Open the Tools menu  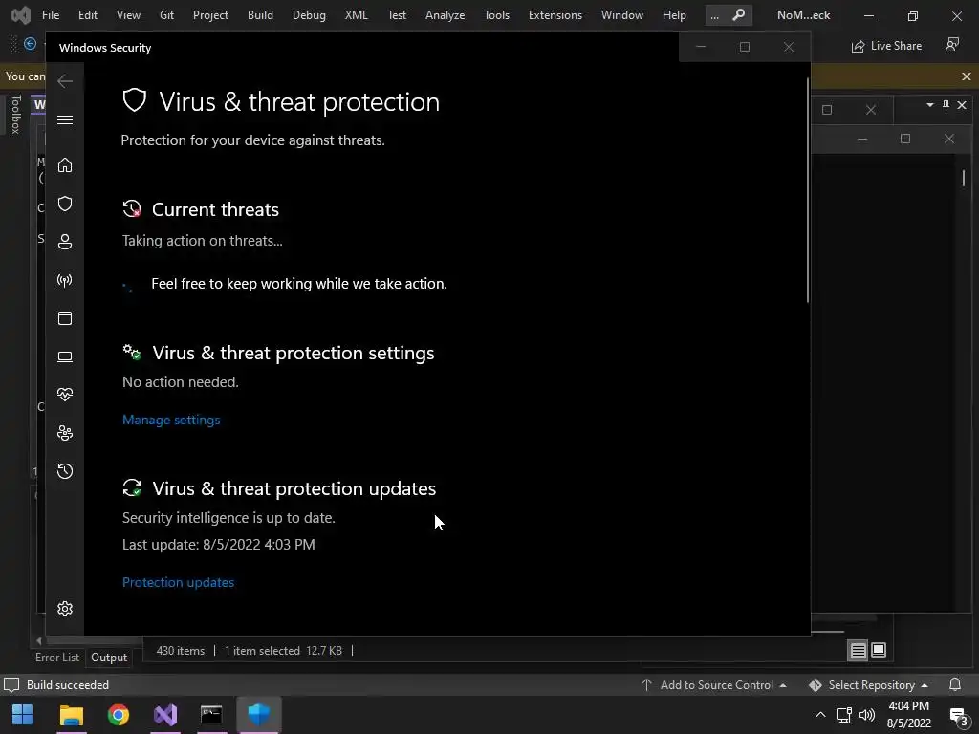pos(496,15)
